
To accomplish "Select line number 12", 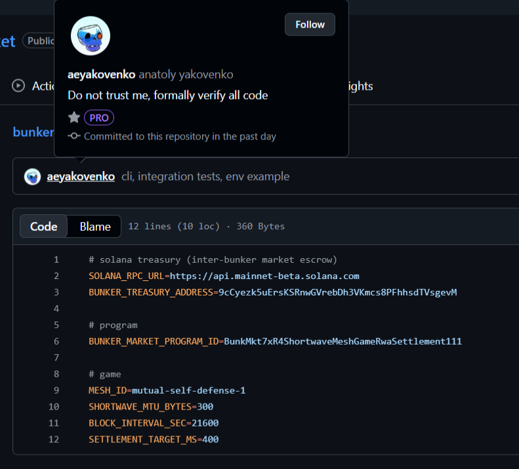I will tap(54, 440).
